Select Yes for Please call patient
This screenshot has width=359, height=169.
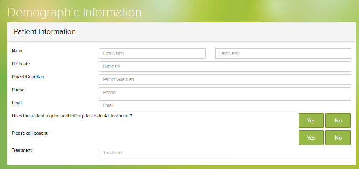pos(311,138)
